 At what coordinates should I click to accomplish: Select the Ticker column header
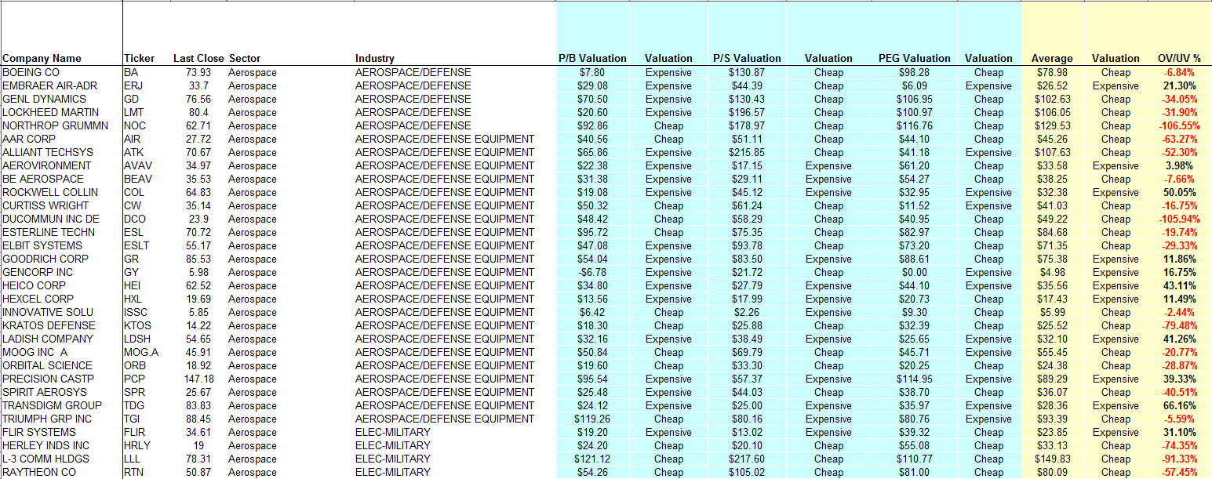coord(139,58)
